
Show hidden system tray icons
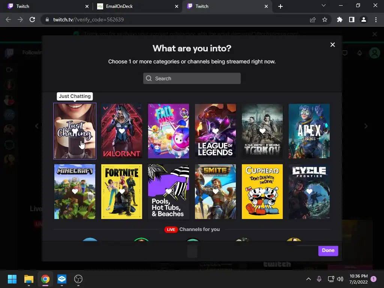309,279
